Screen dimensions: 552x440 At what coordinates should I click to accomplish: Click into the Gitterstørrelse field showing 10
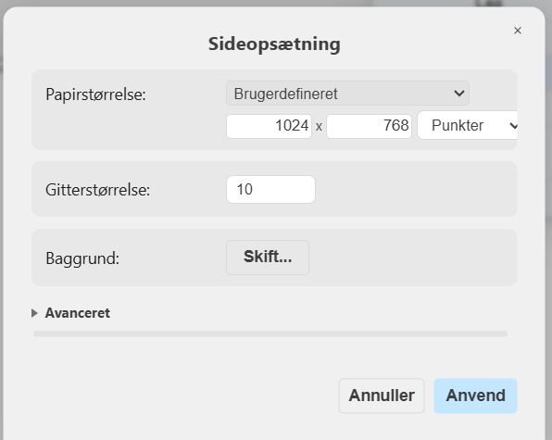[x=270, y=189]
